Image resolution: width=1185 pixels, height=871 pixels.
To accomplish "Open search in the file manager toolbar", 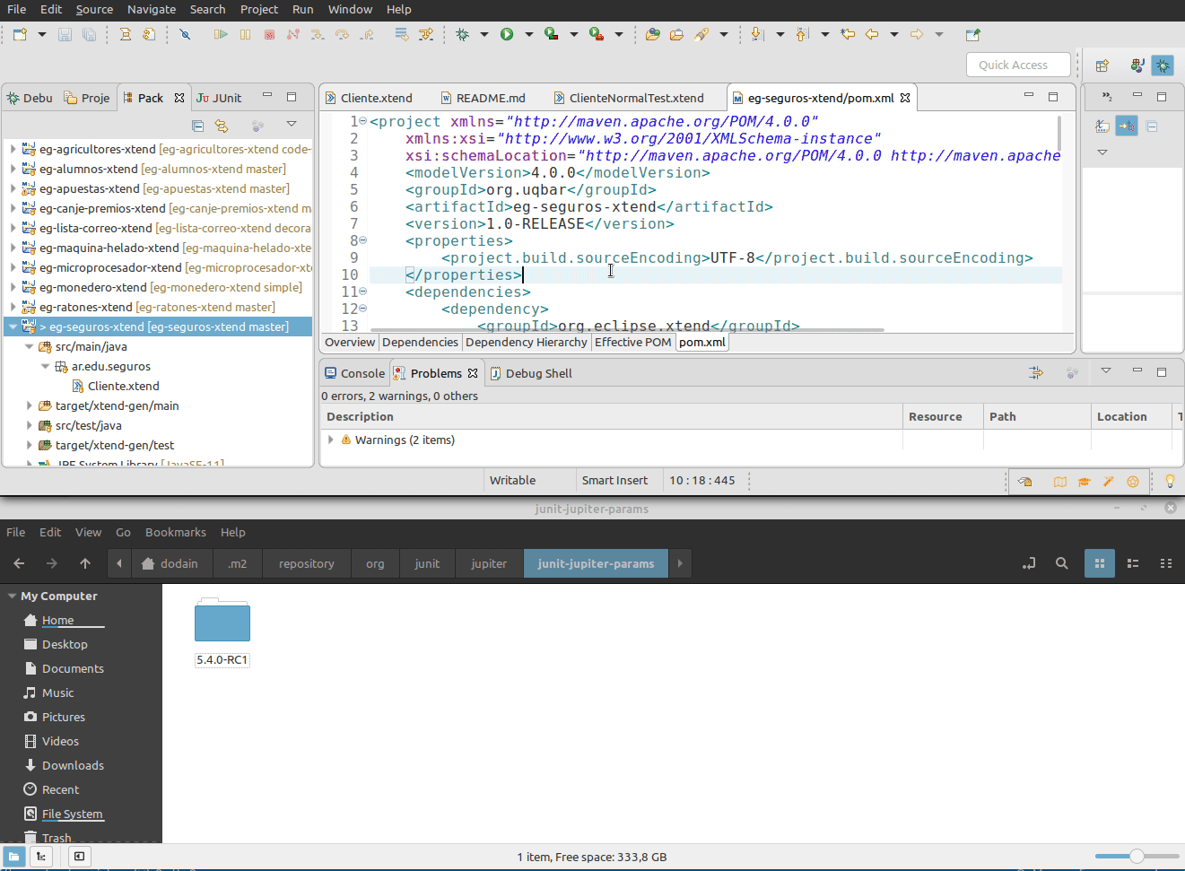I will coord(1062,563).
